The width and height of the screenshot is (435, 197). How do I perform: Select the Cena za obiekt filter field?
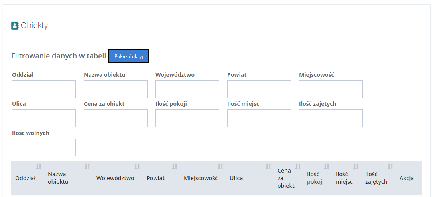pos(116,118)
